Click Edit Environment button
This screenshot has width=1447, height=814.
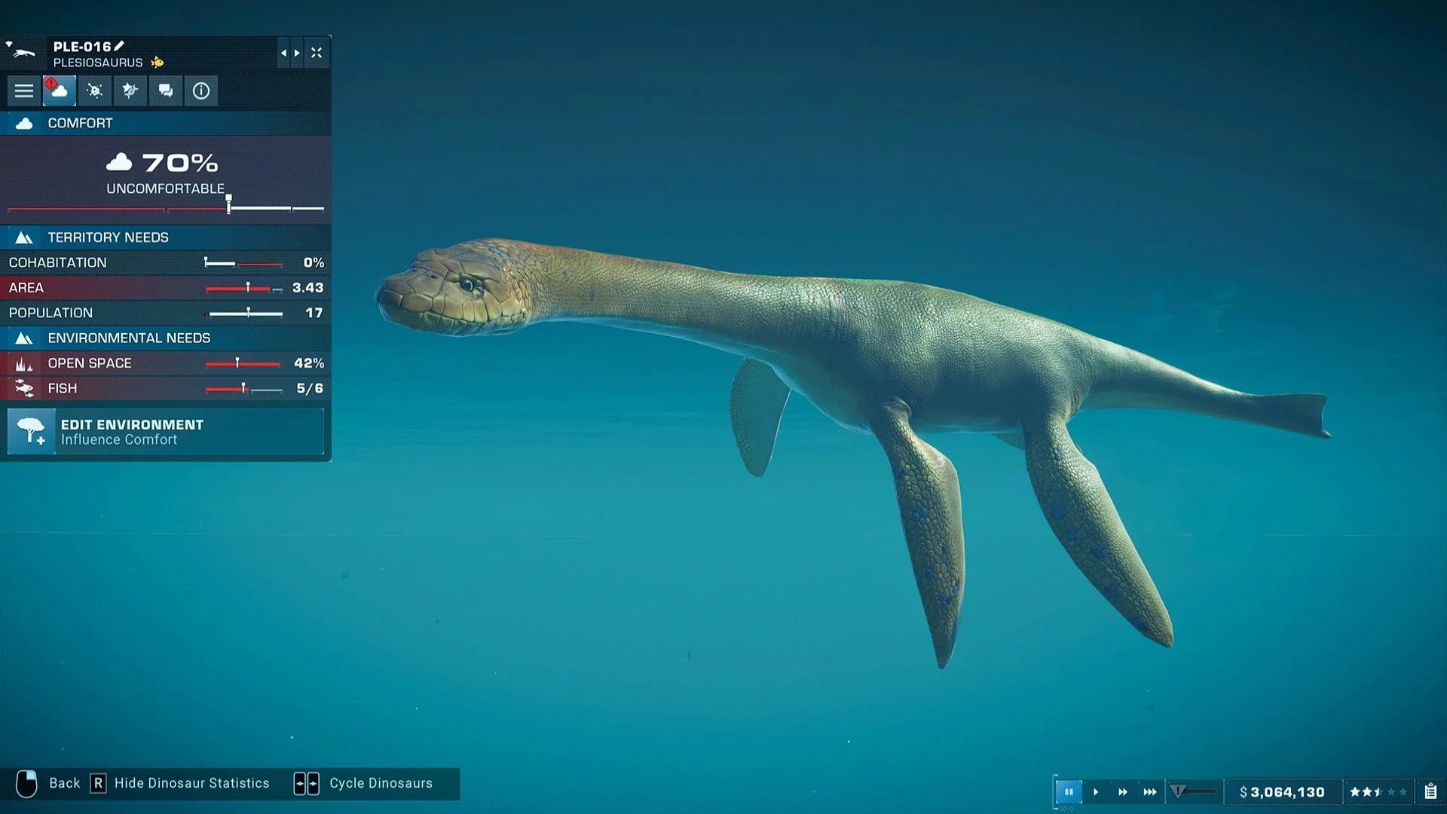(166, 432)
